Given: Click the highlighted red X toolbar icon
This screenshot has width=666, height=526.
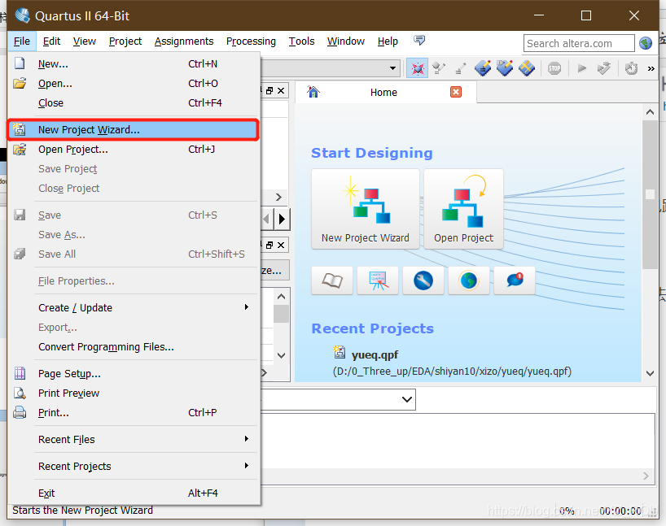Looking at the screenshot, I should [417, 68].
